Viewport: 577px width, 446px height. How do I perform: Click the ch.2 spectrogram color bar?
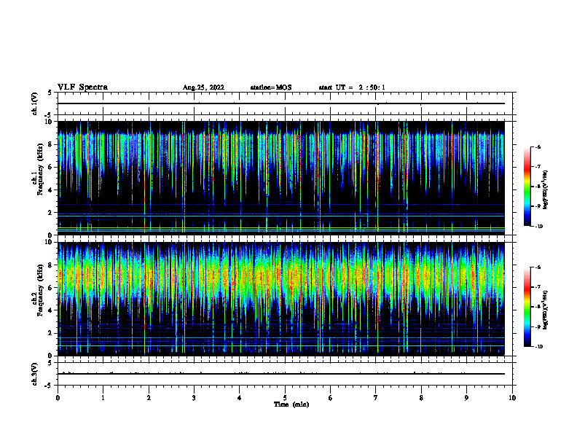point(527,307)
